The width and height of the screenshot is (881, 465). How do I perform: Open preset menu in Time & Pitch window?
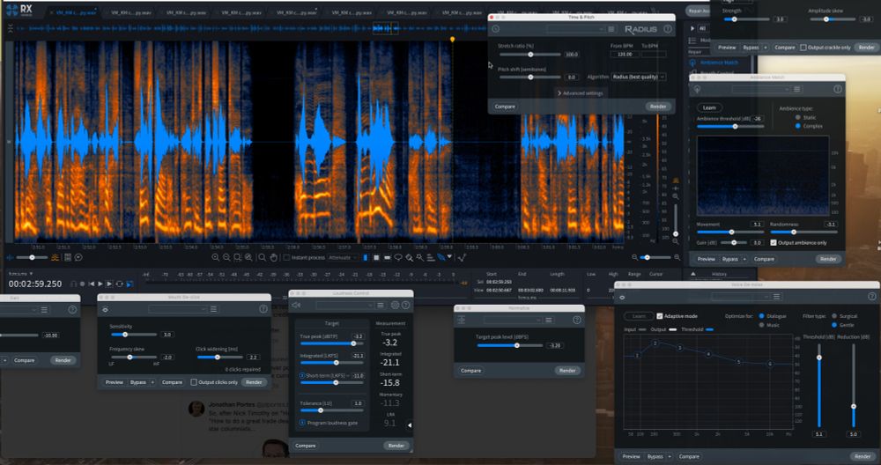click(x=611, y=29)
